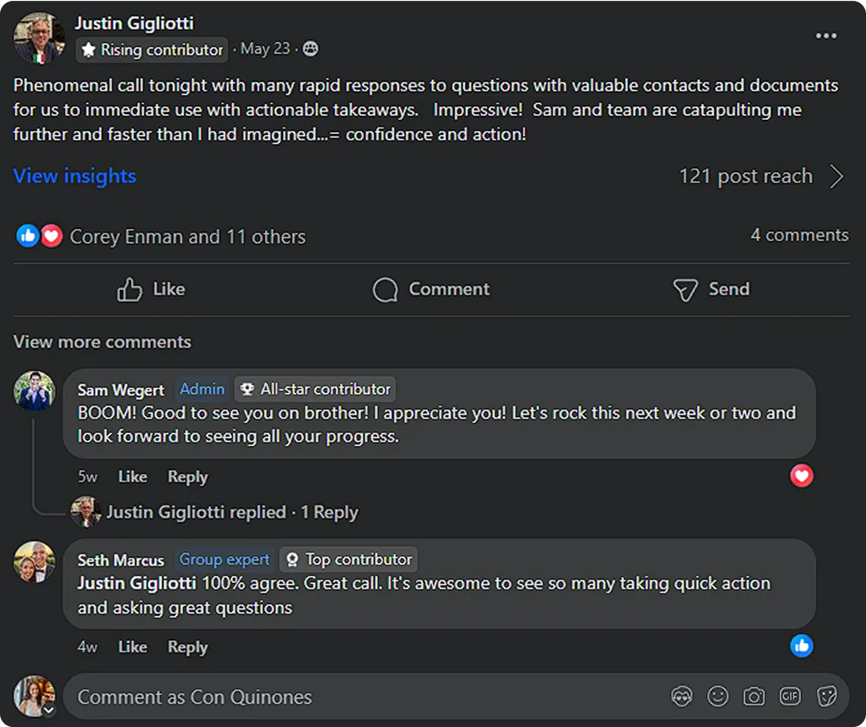Click the Comment button on the post
This screenshot has height=727, width=866.
(x=431, y=289)
